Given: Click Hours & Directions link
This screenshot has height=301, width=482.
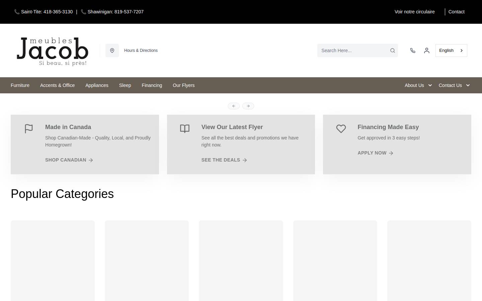Looking at the screenshot, I should 141,51.
